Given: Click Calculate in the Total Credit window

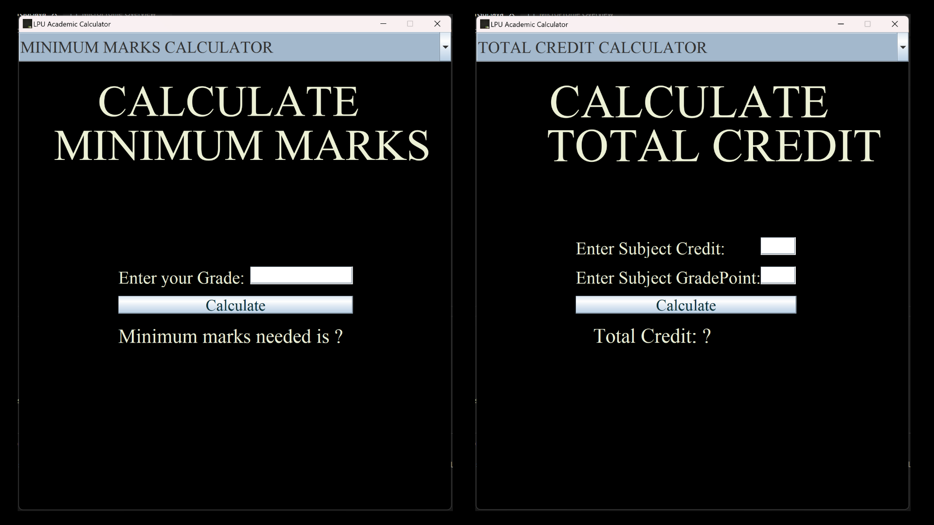Looking at the screenshot, I should [x=685, y=305].
